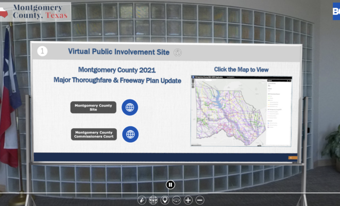Click the globe icon next to Montgomery County Site
340x206 pixels.
pos(130,107)
